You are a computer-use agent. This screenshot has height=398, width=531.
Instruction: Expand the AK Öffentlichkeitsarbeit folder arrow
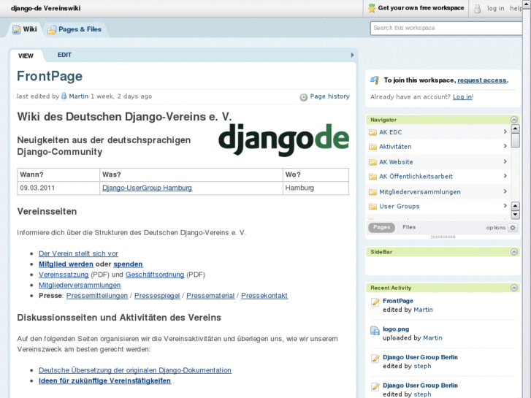tap(505, 176)
